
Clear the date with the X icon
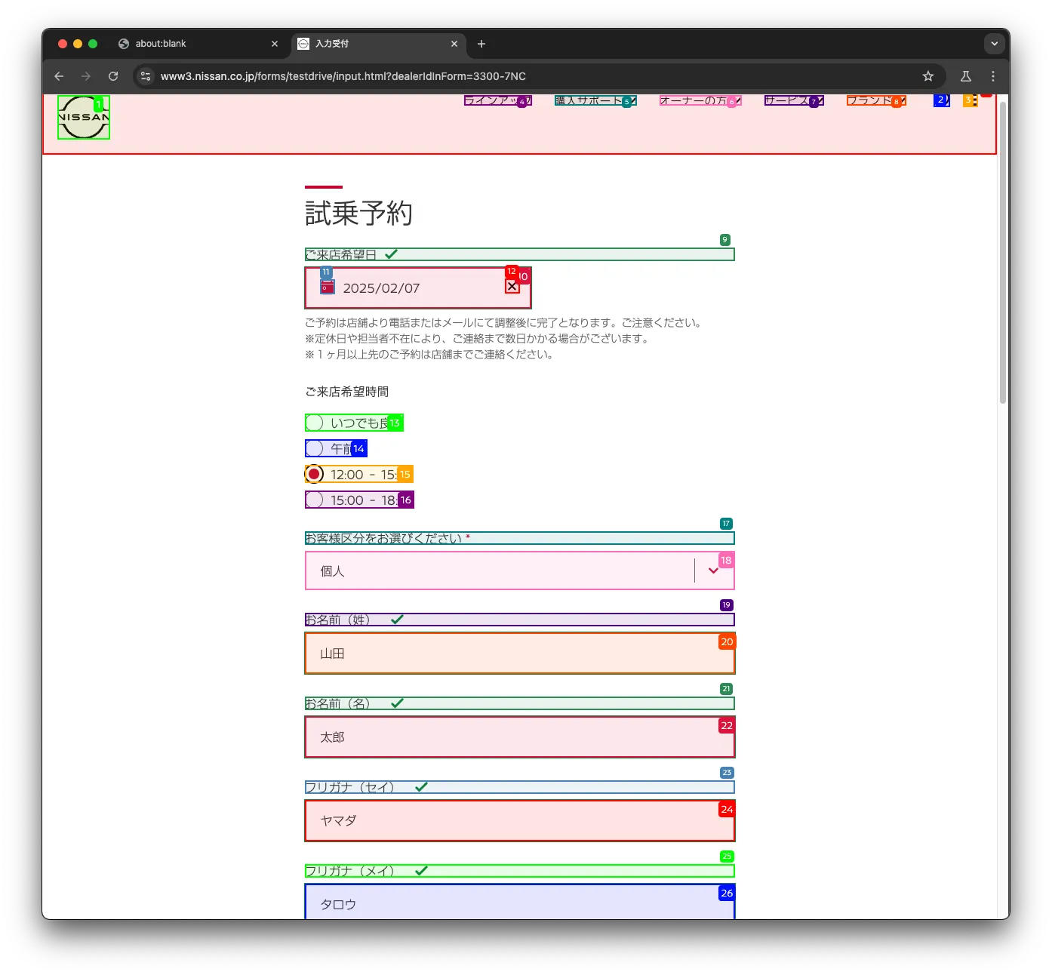(x=512, y=287)
